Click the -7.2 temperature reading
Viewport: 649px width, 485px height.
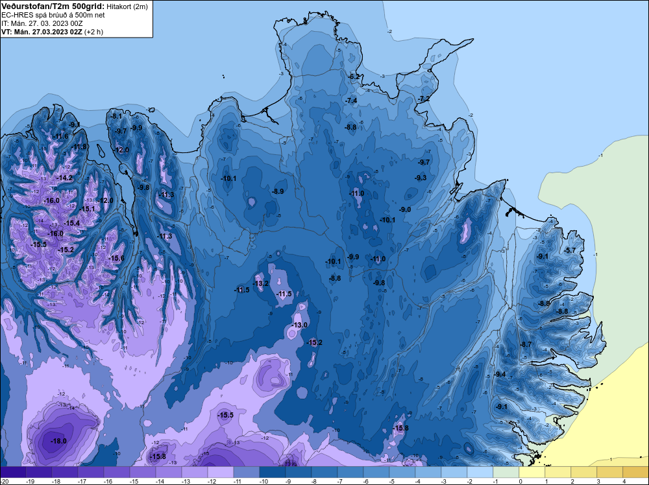point(424,99)
